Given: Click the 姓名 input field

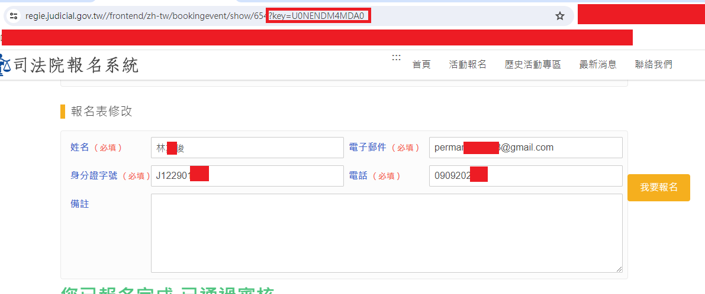Looking at the screenshot, I should [x=247, y=148].
